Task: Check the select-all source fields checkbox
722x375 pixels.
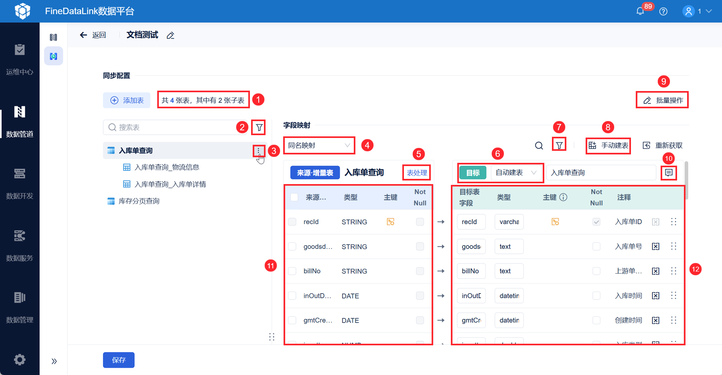Action: pos(294,197)
